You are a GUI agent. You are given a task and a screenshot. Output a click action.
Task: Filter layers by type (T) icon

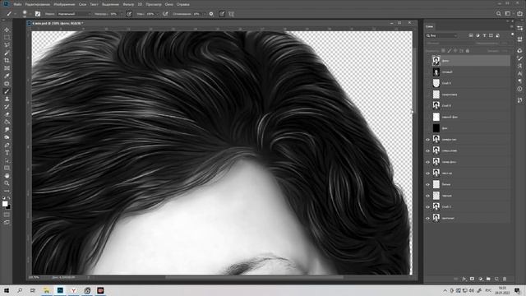coord(484,35)
